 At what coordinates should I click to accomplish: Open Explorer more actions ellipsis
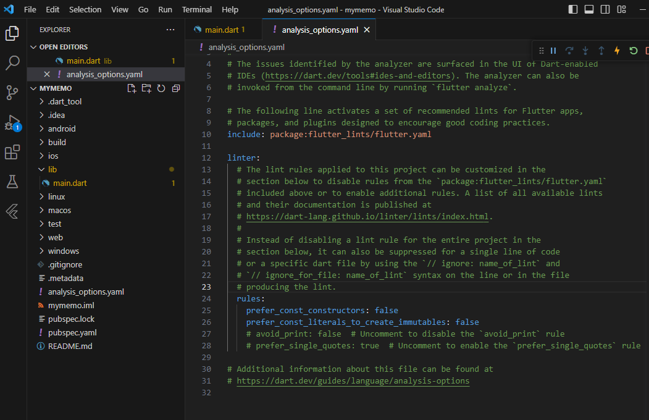click(170, 30)
